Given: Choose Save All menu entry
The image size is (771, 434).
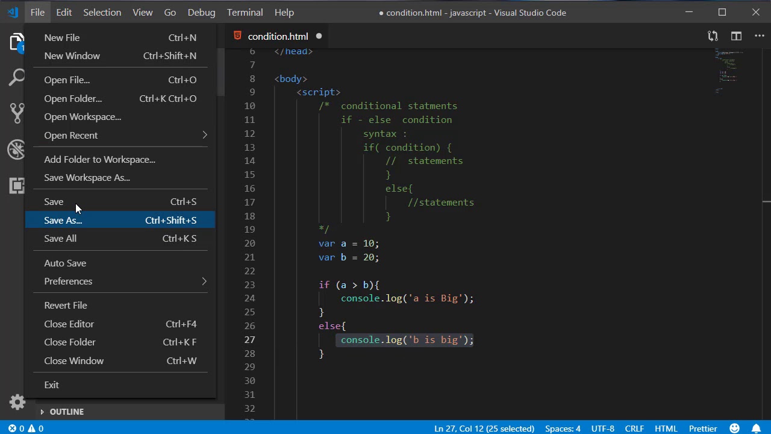Looking at the screenshot, I should tap(120, 238).
